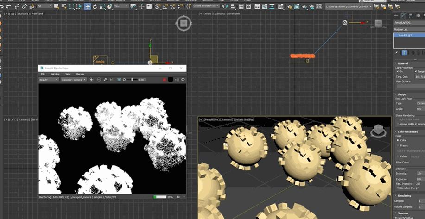Open the viewport_camera dropdown
The height and width of the screenshot is (219, 425).
point(73,80)
